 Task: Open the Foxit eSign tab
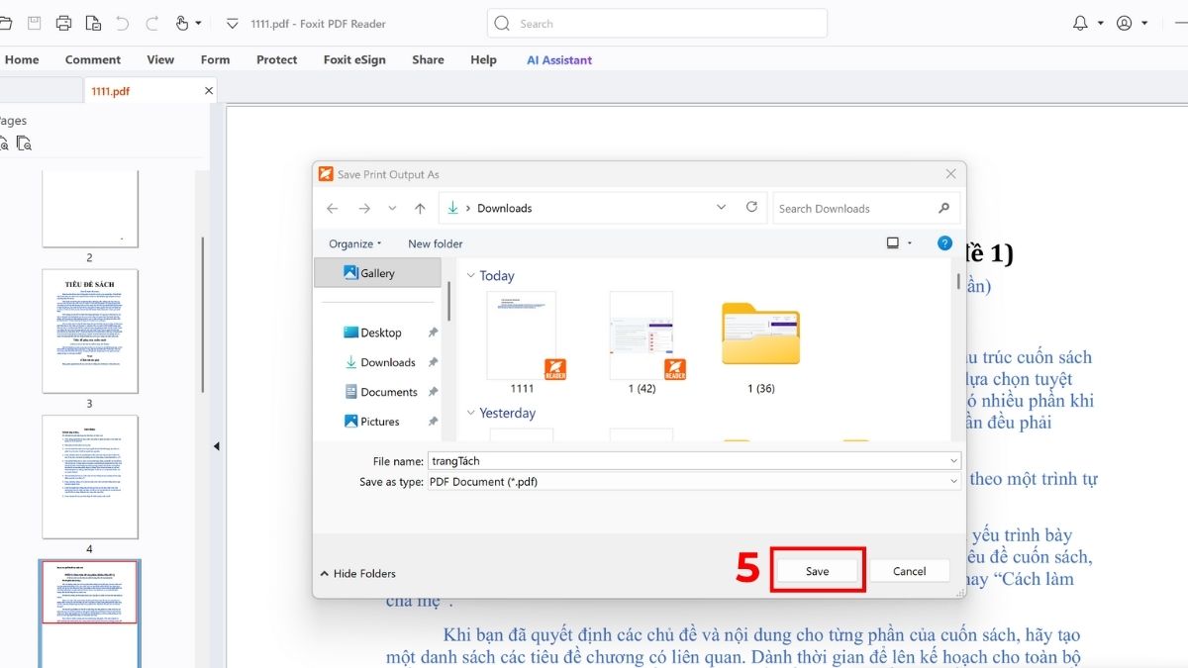click(354, 59)
